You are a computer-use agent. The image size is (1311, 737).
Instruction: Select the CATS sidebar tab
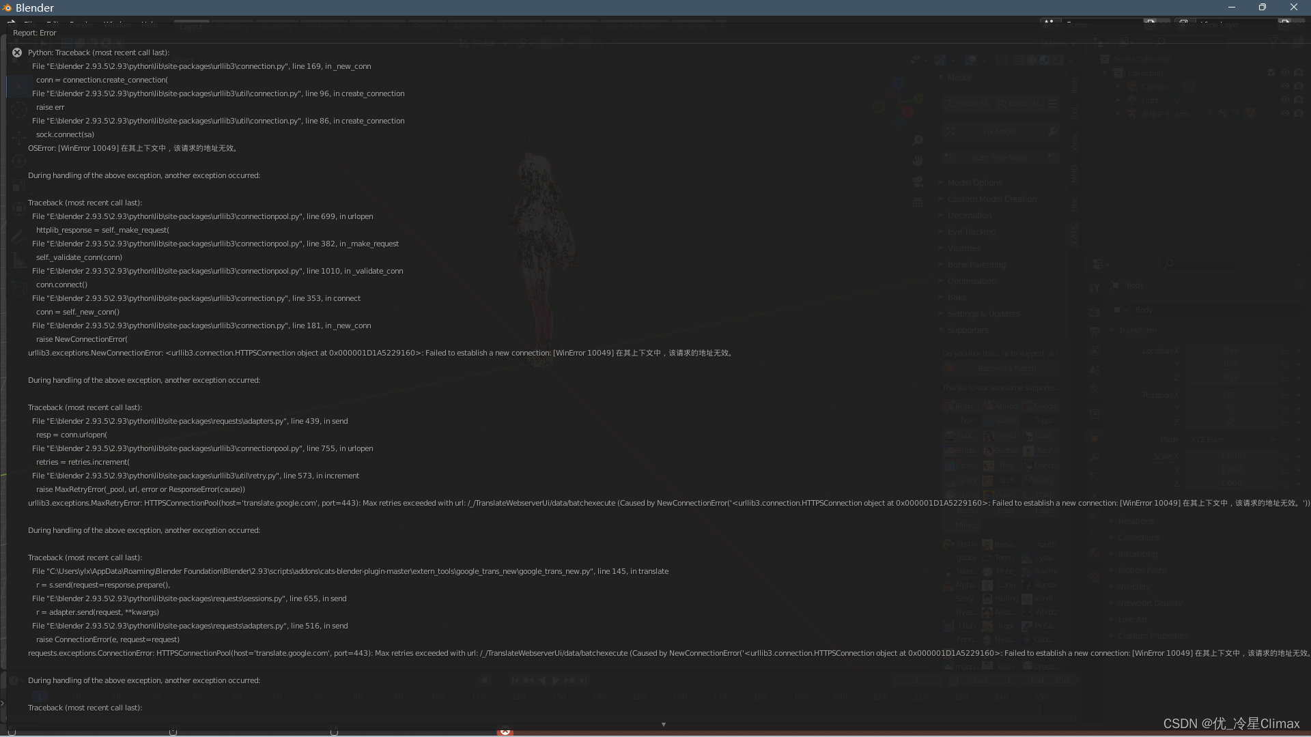[1074, 234]
